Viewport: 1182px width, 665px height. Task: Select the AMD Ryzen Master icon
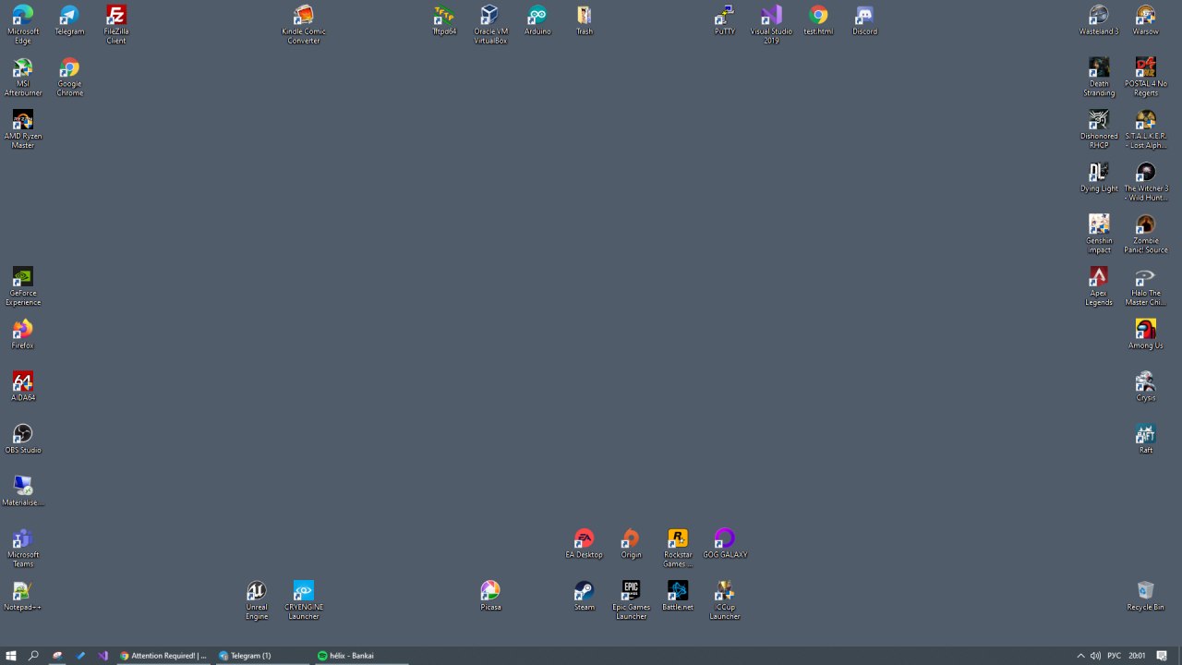[23, 129]
